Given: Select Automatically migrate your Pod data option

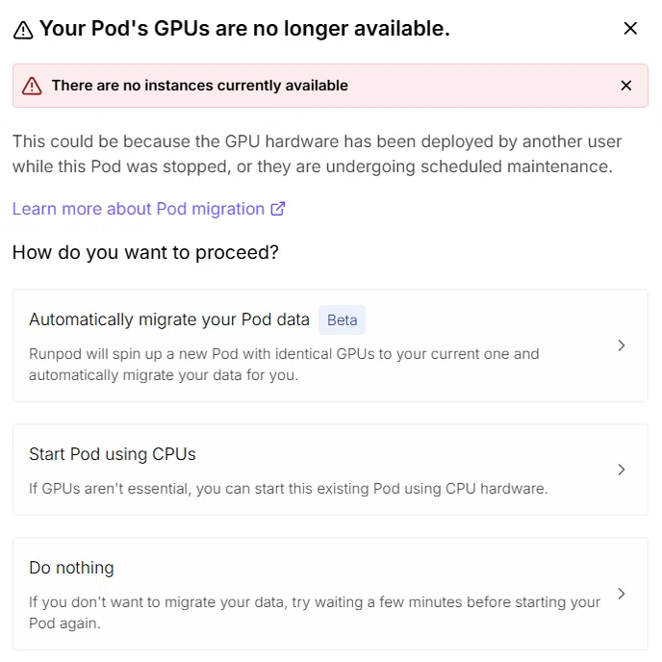Looking at the screenshot, I should [x=330, y=345].
